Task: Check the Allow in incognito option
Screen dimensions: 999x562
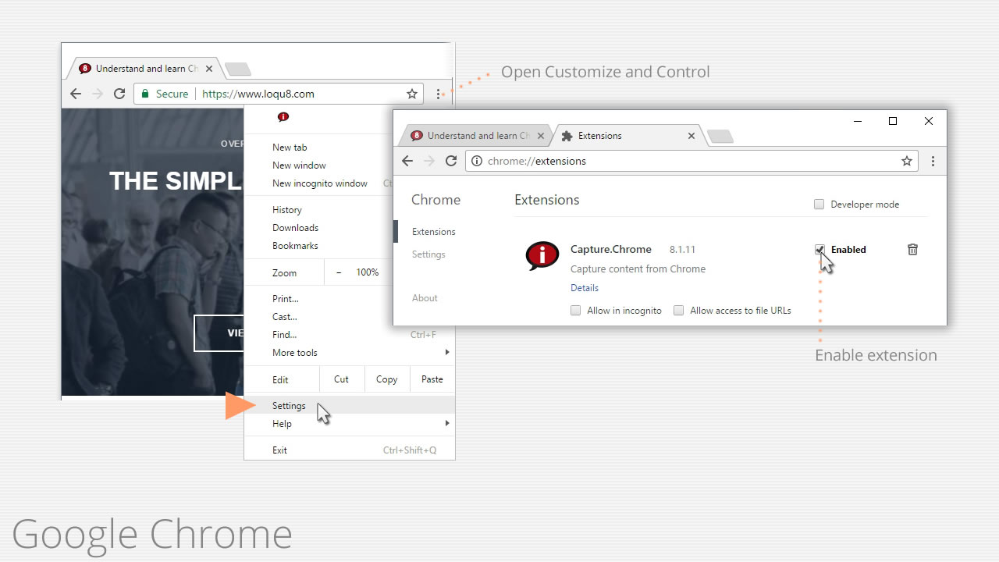Action: coord(575,311)
